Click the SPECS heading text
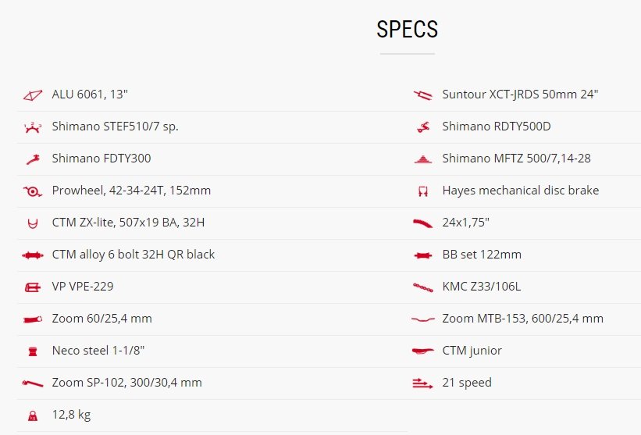 (408, 29)
